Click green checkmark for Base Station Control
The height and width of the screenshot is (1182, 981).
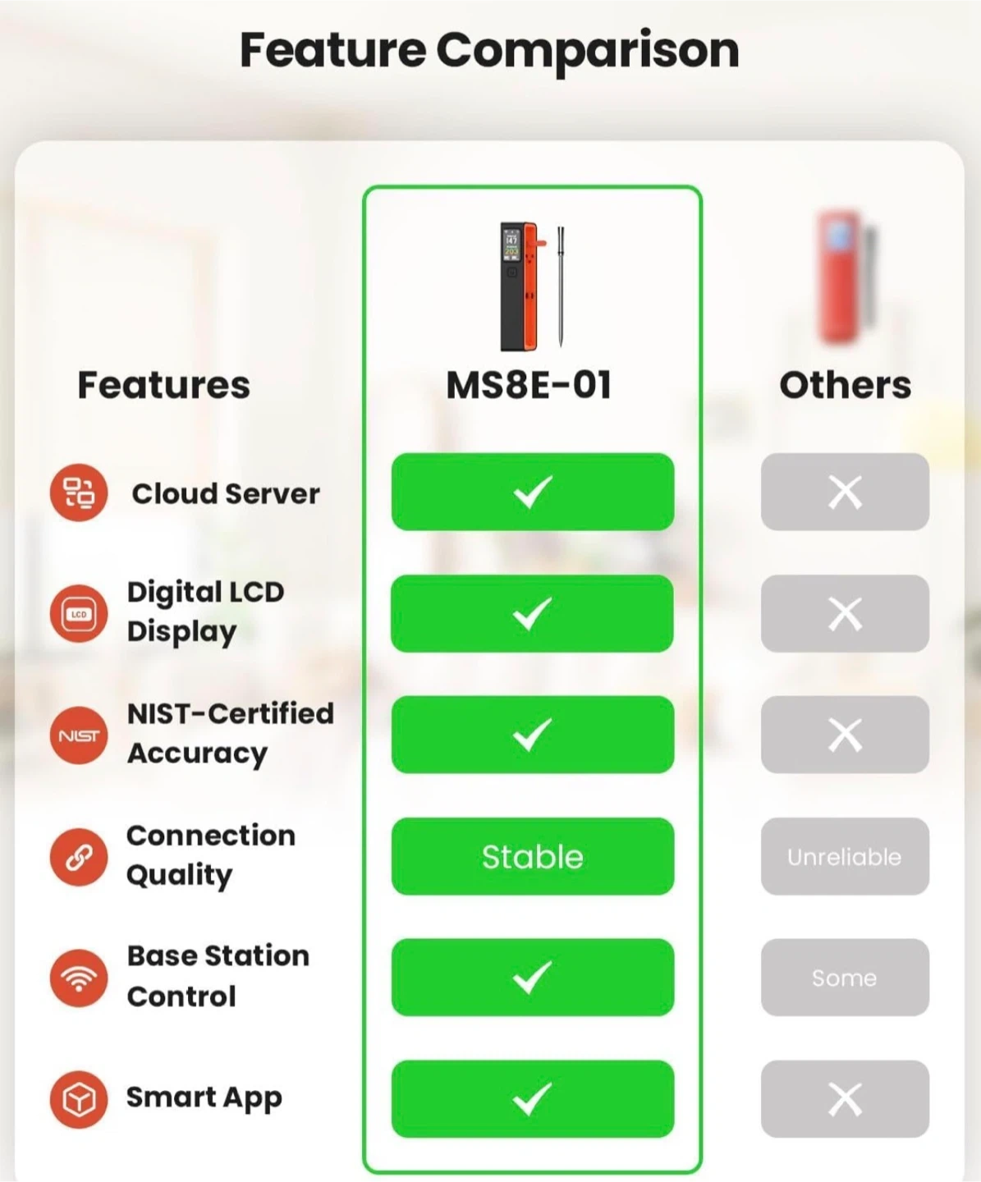coord(533,978)
